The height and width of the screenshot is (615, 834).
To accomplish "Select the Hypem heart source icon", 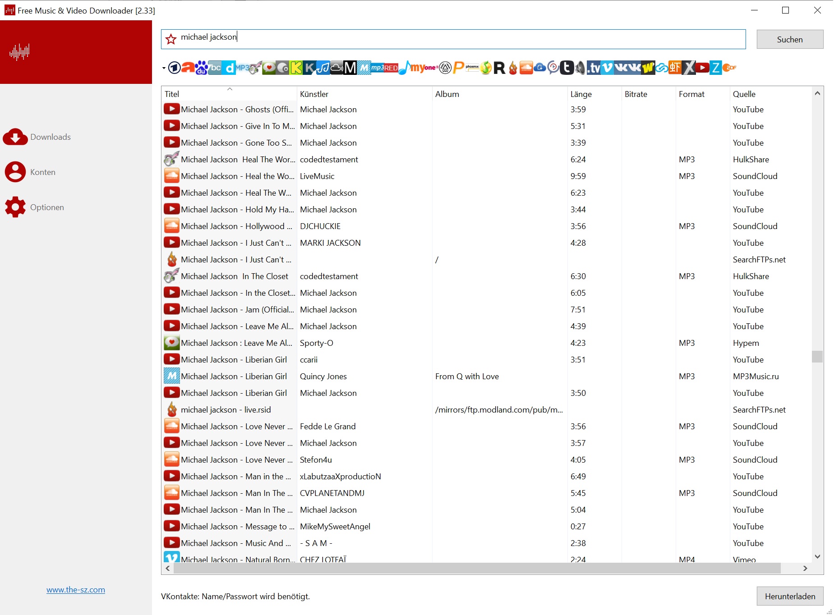I will [x=269, y=68].
